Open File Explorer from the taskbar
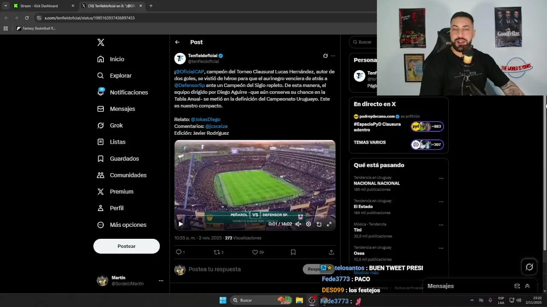Screen dimensions: 547x307 pyautogui.click(x=299, y=300)
